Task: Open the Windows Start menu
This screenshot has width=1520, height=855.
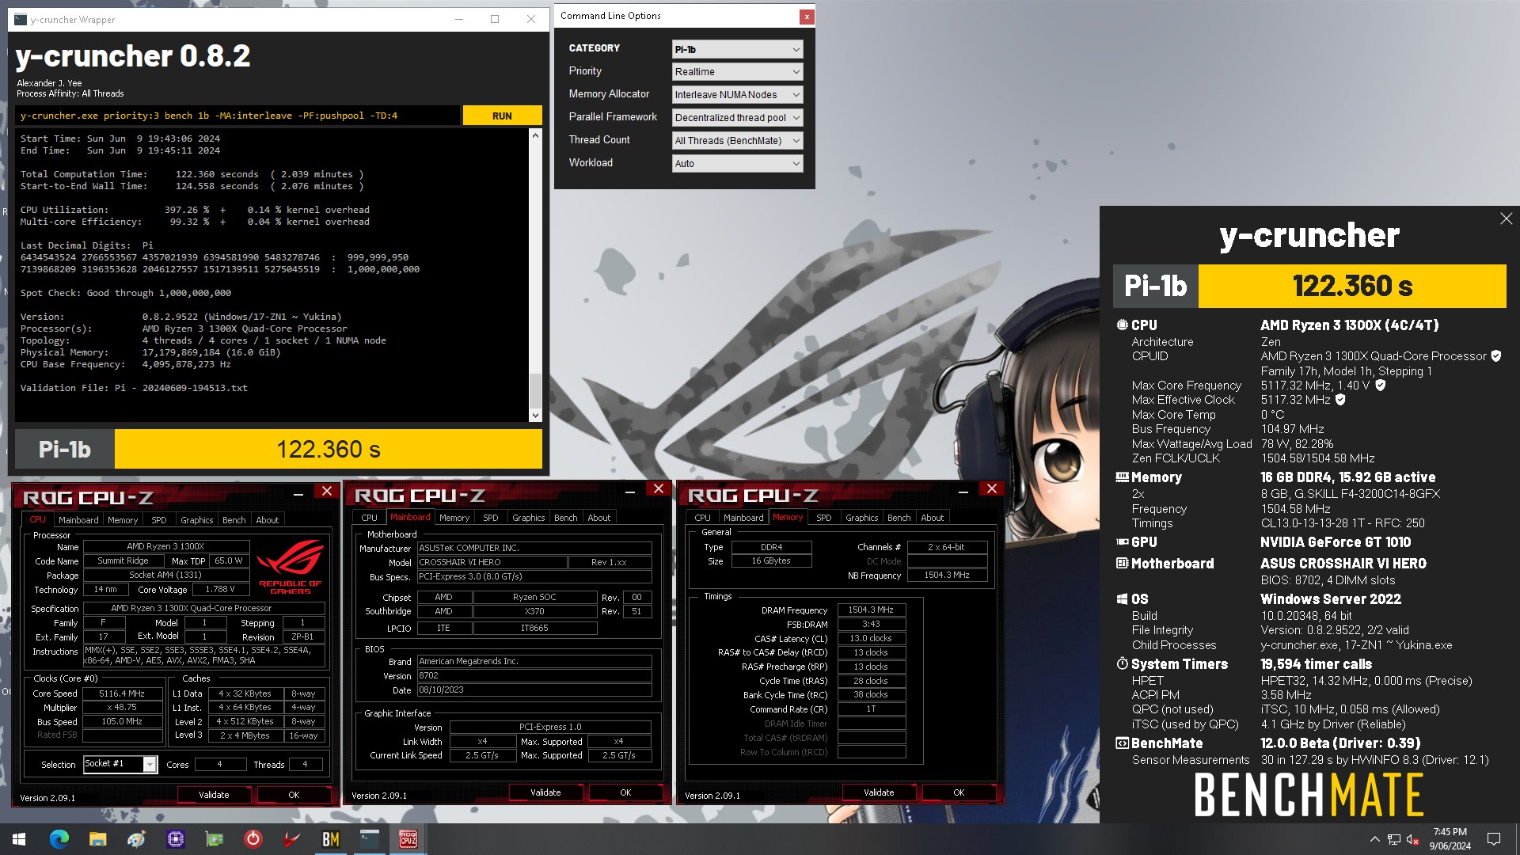Action: [19, 839]
